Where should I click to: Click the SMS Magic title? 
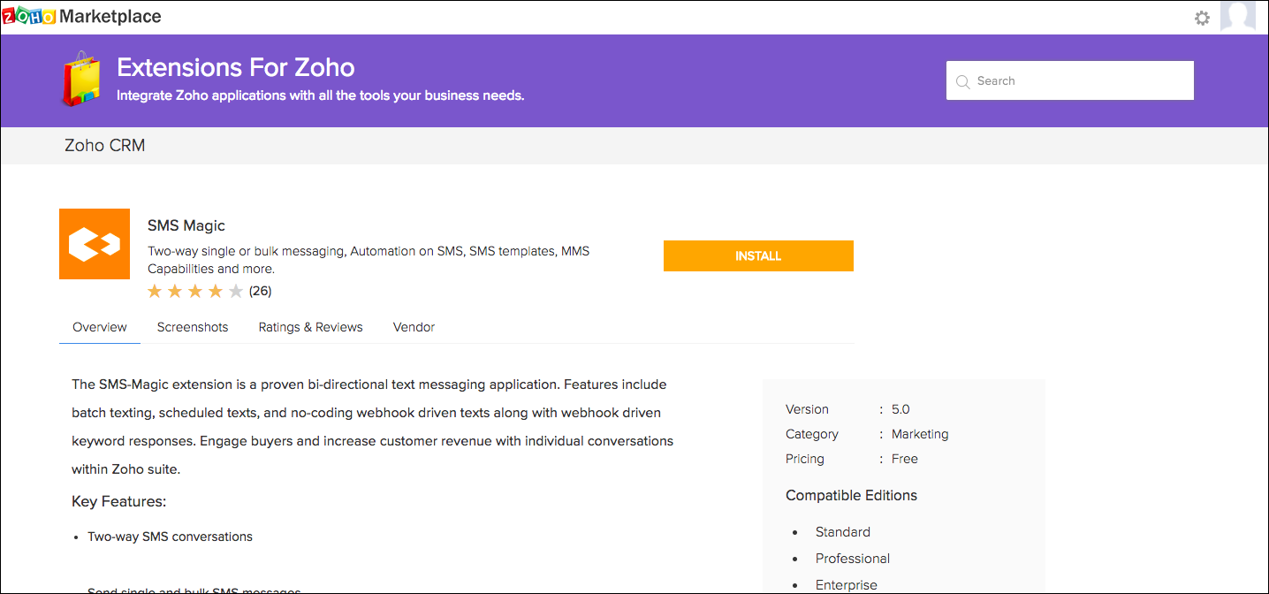[x=186, y=225]
